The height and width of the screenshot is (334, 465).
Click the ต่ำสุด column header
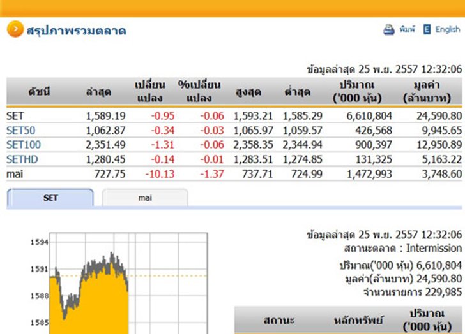(298, 92)
